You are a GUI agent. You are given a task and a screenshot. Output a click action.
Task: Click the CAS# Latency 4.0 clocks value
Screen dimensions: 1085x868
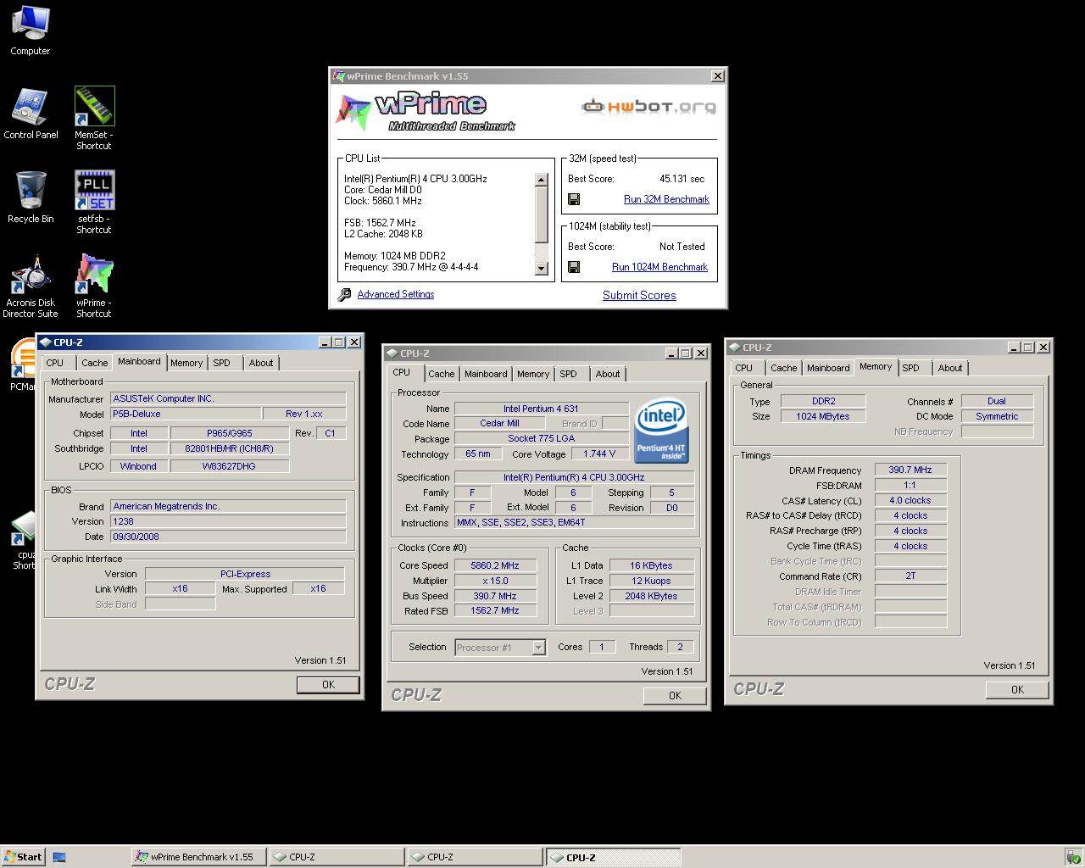(x=910, y=500)
